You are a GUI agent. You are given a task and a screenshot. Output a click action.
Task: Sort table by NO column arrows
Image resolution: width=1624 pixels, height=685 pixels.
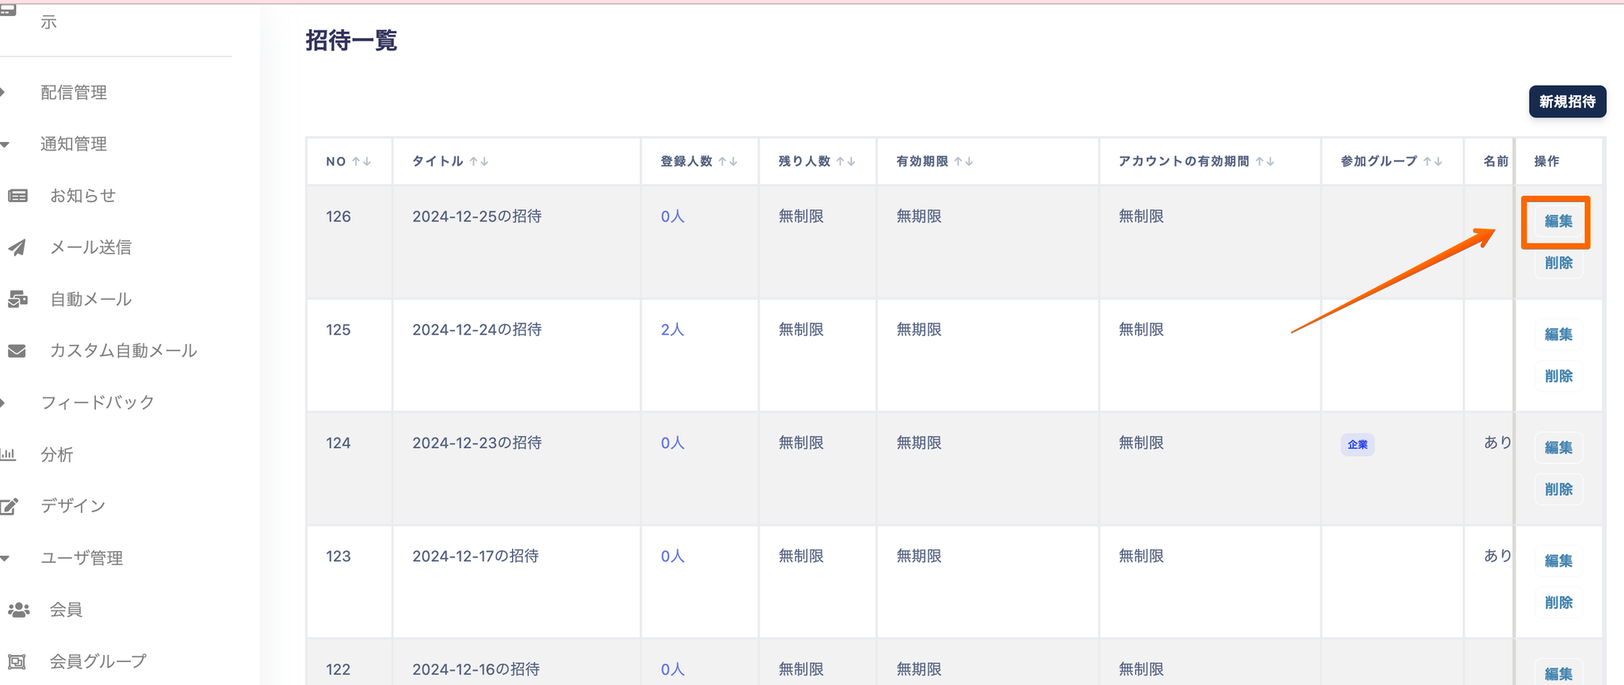pos(362,162)
